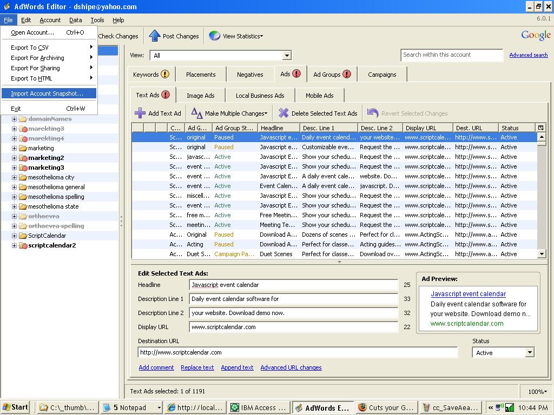The width and height of the screenshot is (554, 415).
Task: Click the error icon on Ads tab
Action: pyautogui.click(x=296, y=73)
